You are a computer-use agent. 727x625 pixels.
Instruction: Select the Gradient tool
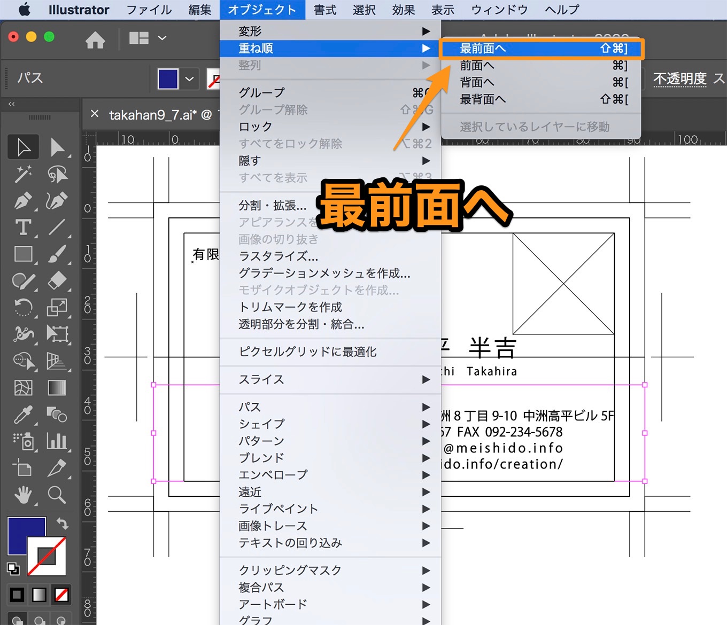[57, 388]
